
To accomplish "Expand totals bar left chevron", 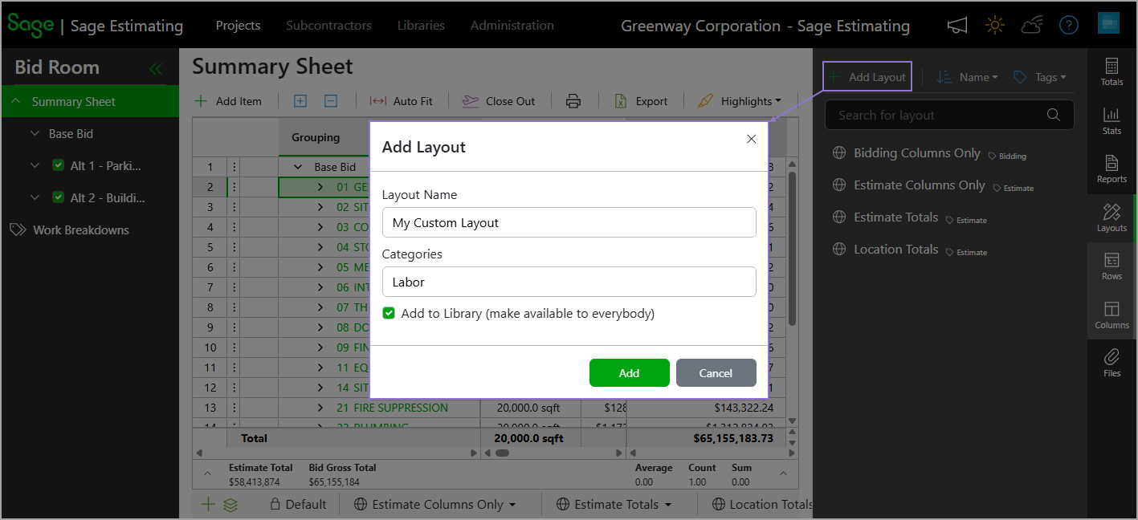I will [x=207, y=474].
